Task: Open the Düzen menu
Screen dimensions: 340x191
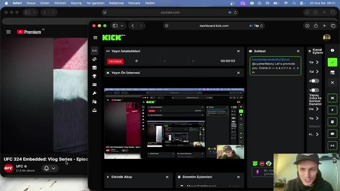Action: tap(45, 3)
